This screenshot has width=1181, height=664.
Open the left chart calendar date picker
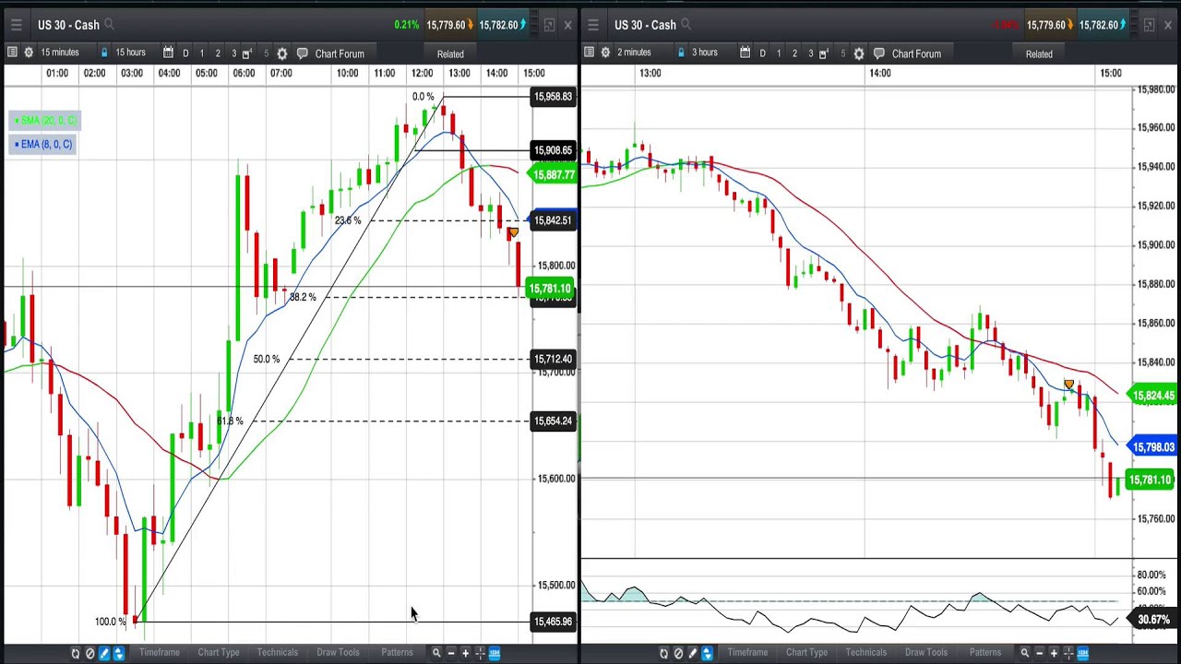[x=168, y=53]
